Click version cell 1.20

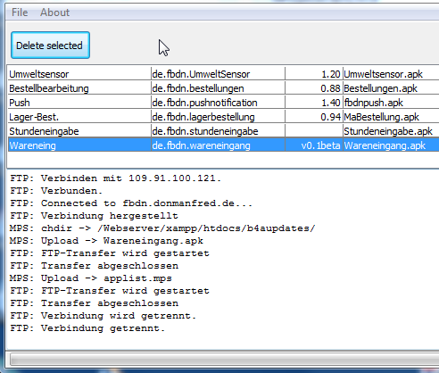(314, 74)
